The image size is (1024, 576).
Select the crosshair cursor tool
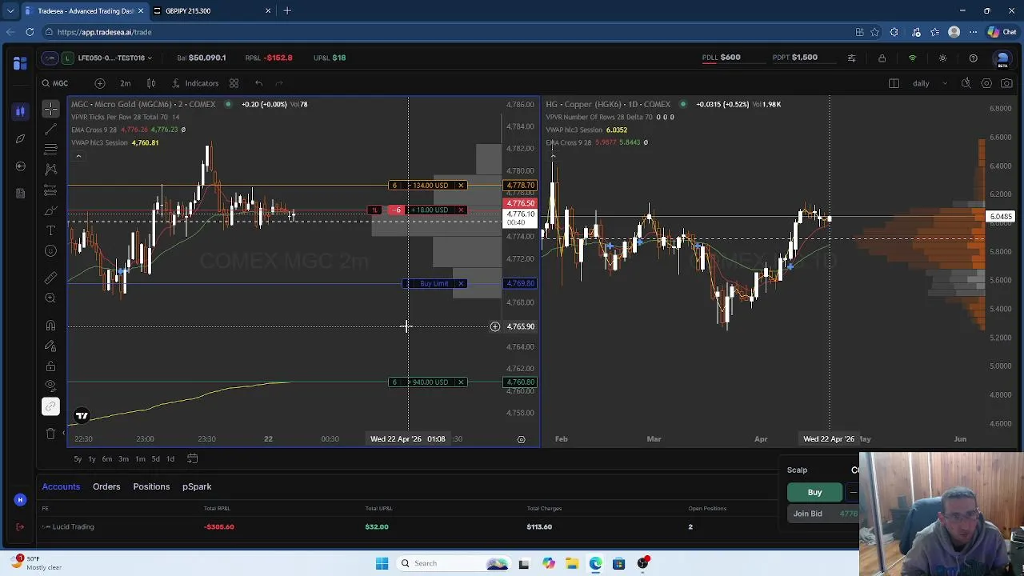50,108
